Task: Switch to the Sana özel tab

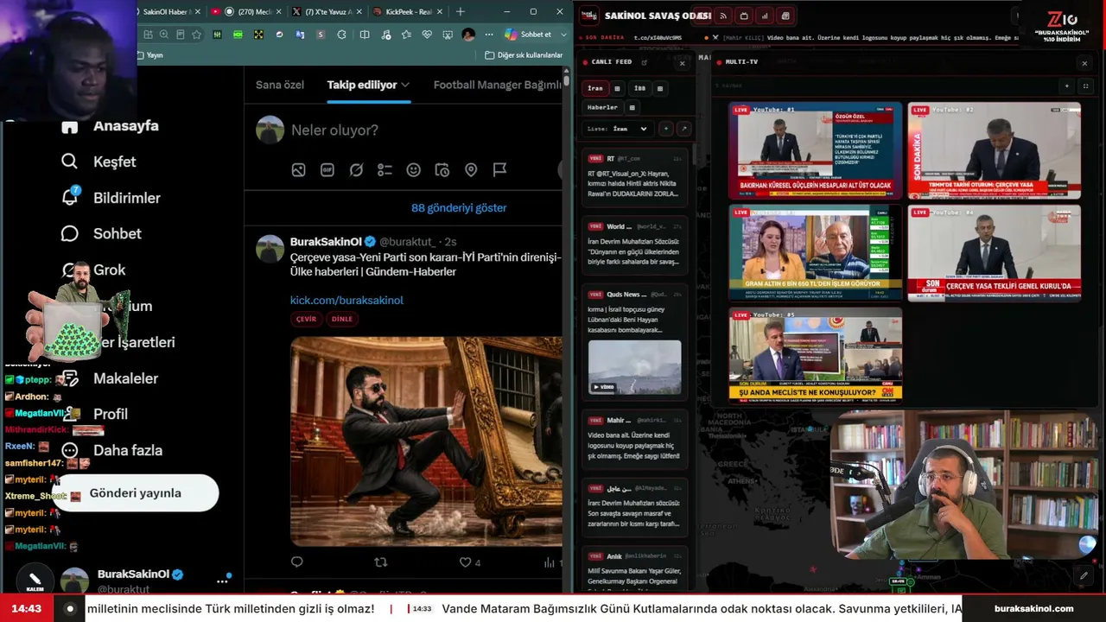Action: click(280, 85)
